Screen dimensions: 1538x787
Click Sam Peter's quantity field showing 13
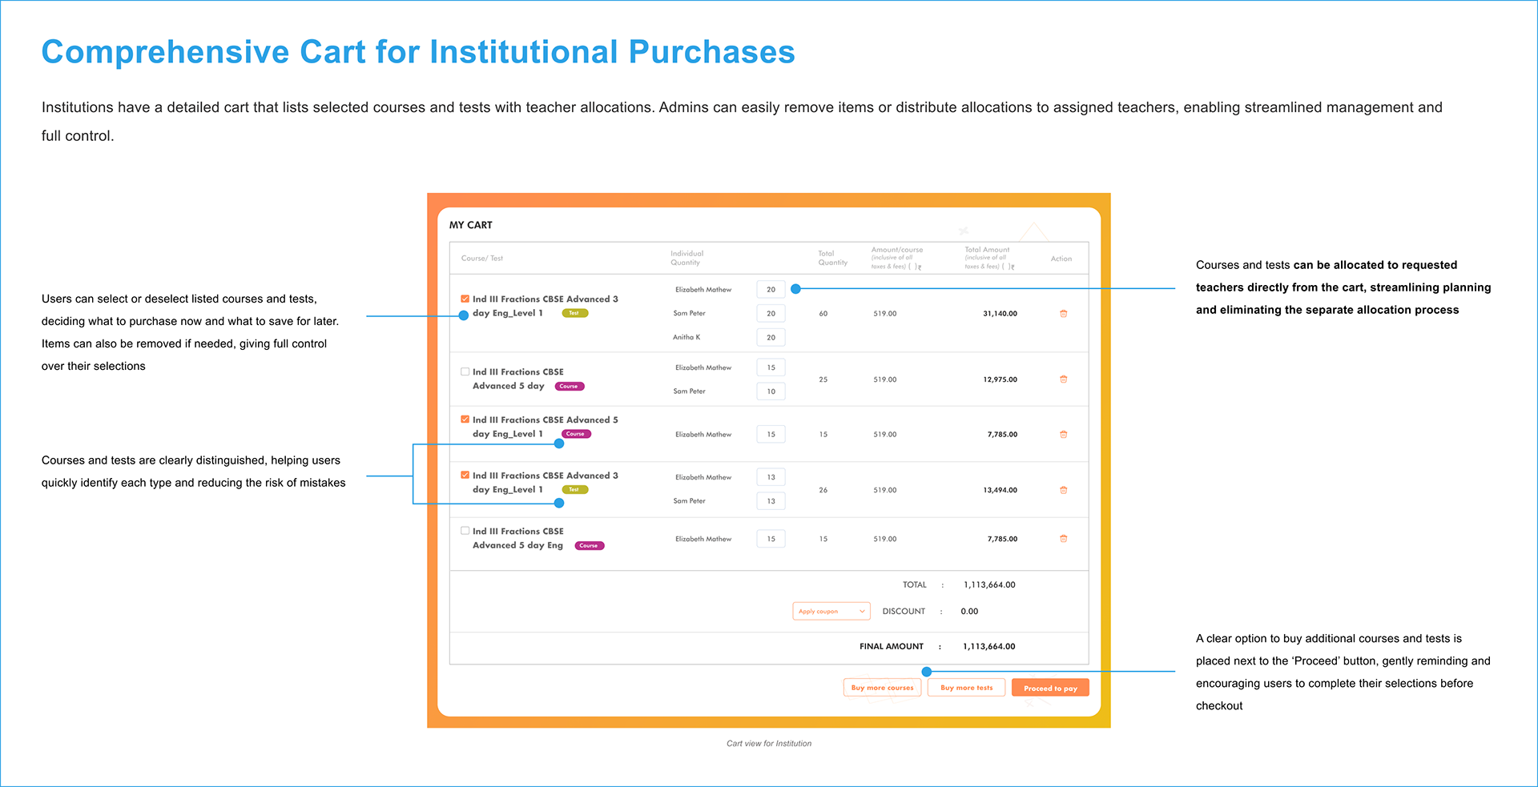tap(771, 501)
